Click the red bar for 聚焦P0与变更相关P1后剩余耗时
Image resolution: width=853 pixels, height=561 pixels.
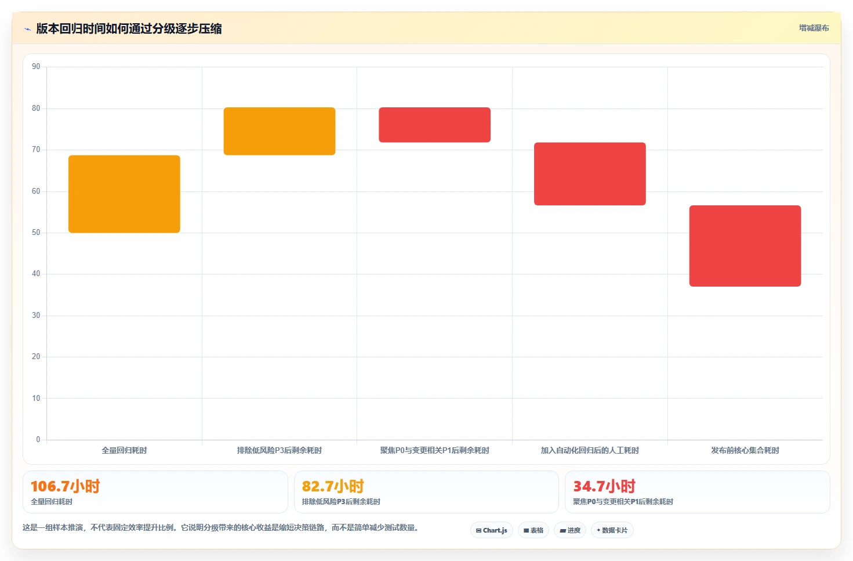(435, 125)
